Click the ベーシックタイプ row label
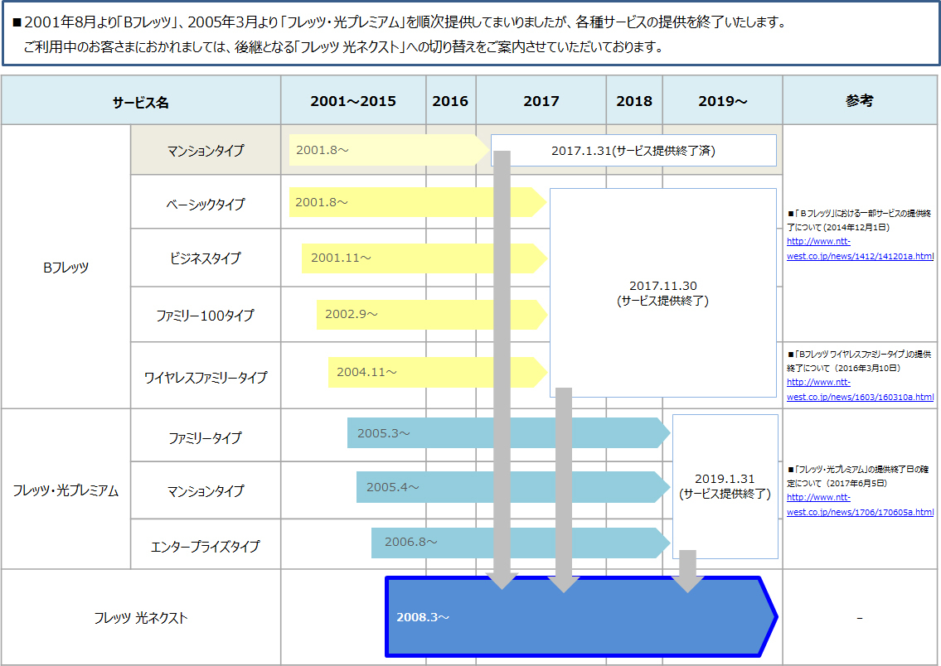 coord(206,204)
